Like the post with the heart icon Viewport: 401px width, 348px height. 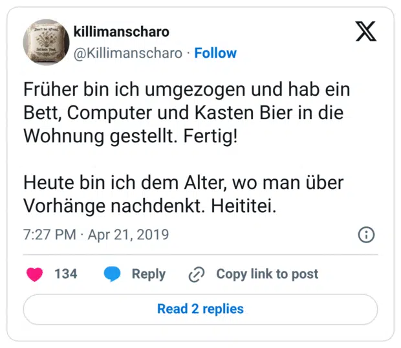(x=34, y=274)
